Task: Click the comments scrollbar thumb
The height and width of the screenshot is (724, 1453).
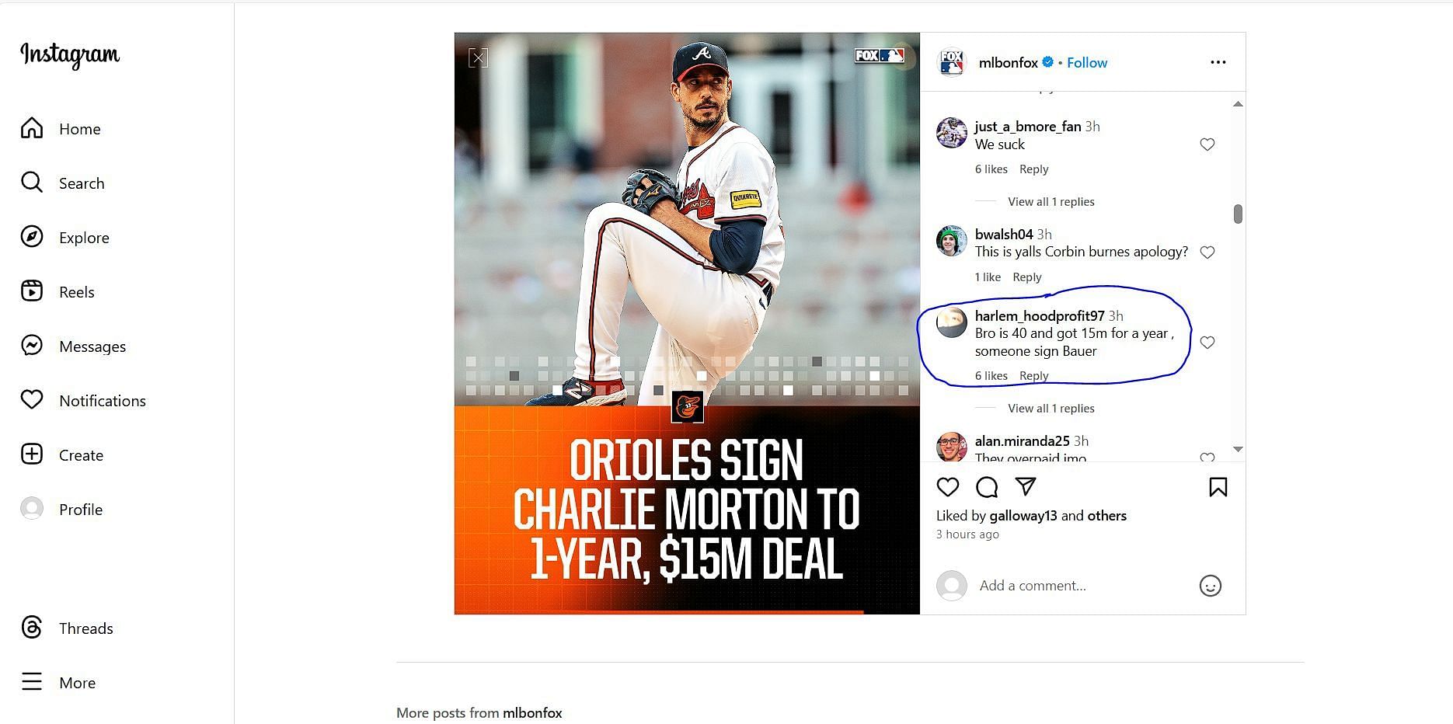Action: tap(1238, 214)
